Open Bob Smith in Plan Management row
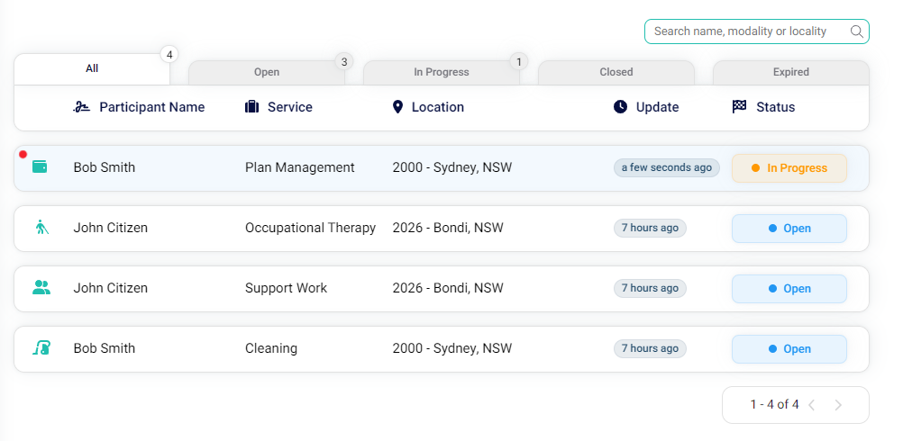Image resolution: width=903 pixels, height=441 pixels. tap(105, 167)
